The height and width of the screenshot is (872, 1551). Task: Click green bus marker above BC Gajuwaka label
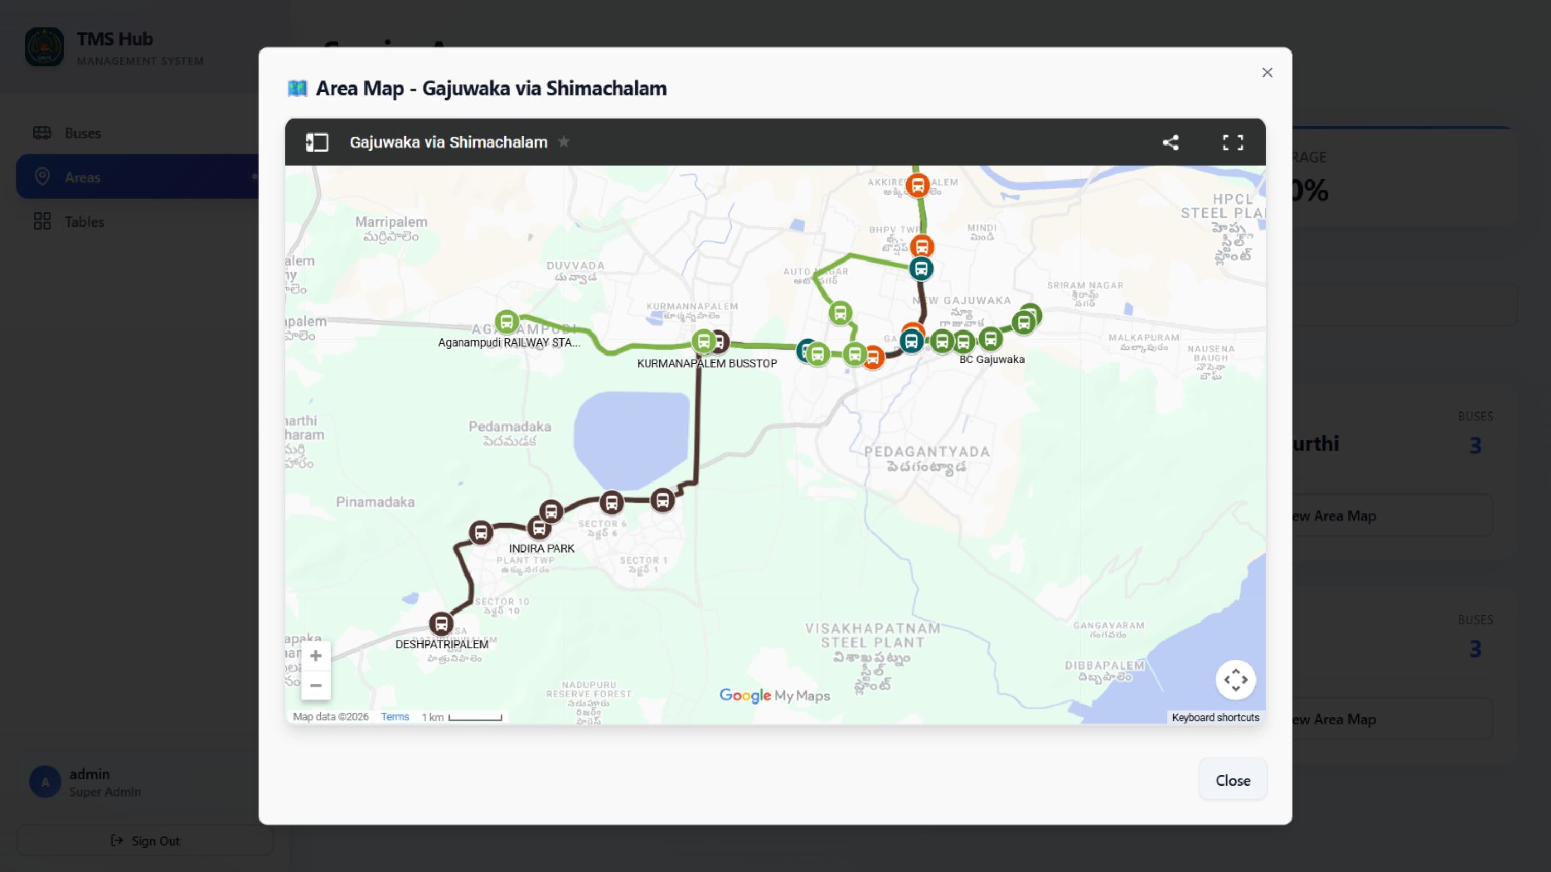pyautogui.click(x=990, y=339)
